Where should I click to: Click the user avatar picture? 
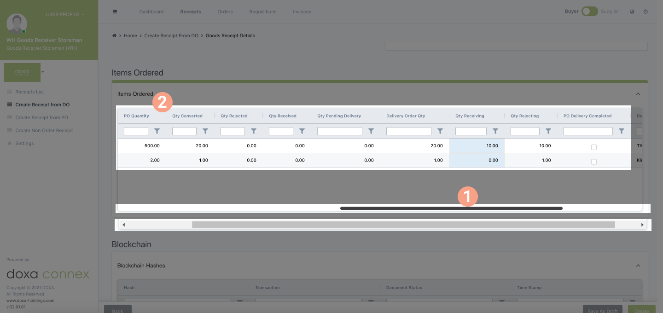(17, 24)
